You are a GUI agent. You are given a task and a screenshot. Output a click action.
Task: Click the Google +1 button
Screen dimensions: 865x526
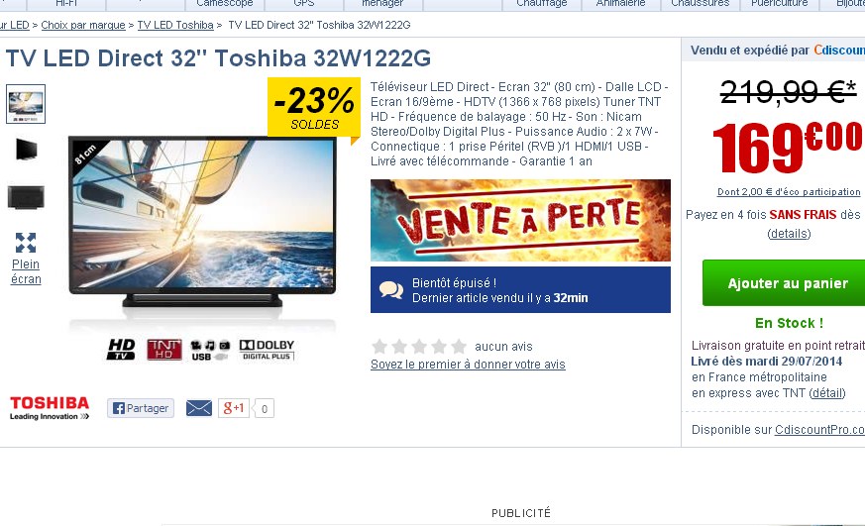click(234, 408)
